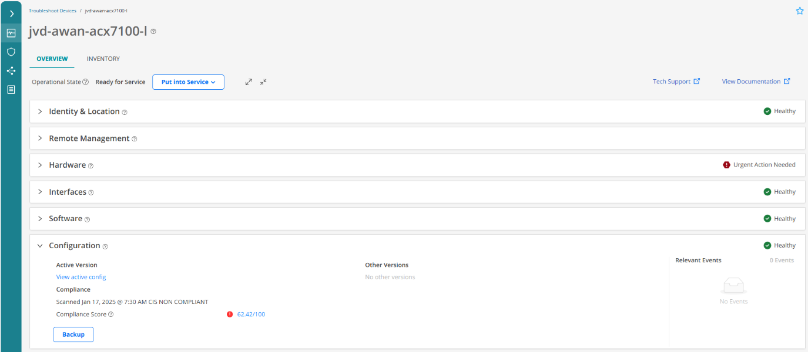Mark page as favorite with star icon
Screen dimensions: 808x352
tap(799, 11)
